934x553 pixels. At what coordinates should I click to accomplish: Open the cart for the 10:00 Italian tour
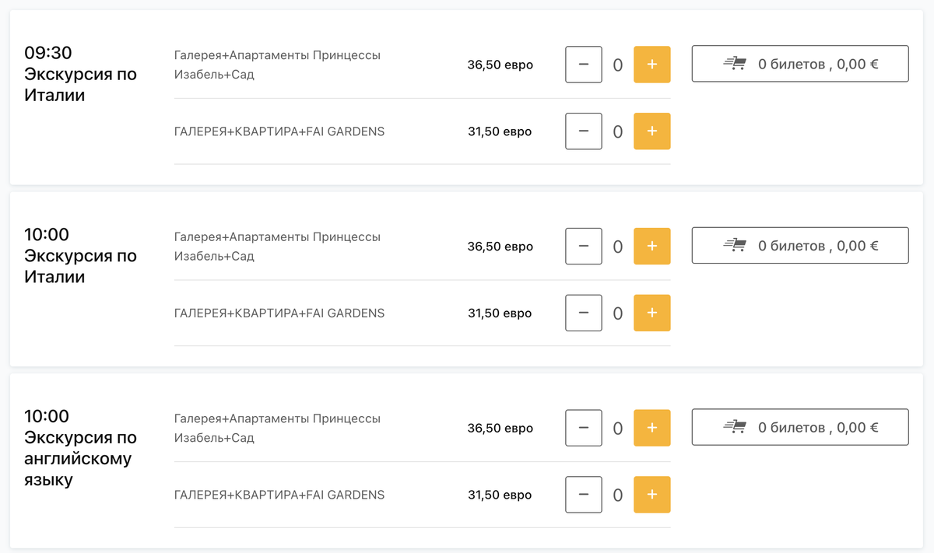tap(800, 246)
